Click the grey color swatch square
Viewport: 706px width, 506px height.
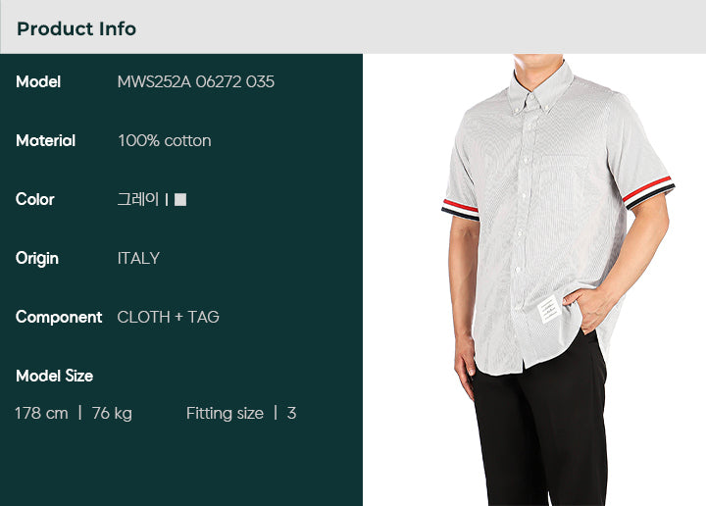coord(180,199)
